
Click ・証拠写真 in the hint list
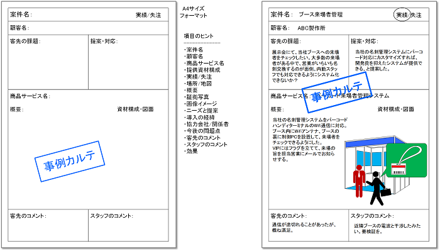197,97
